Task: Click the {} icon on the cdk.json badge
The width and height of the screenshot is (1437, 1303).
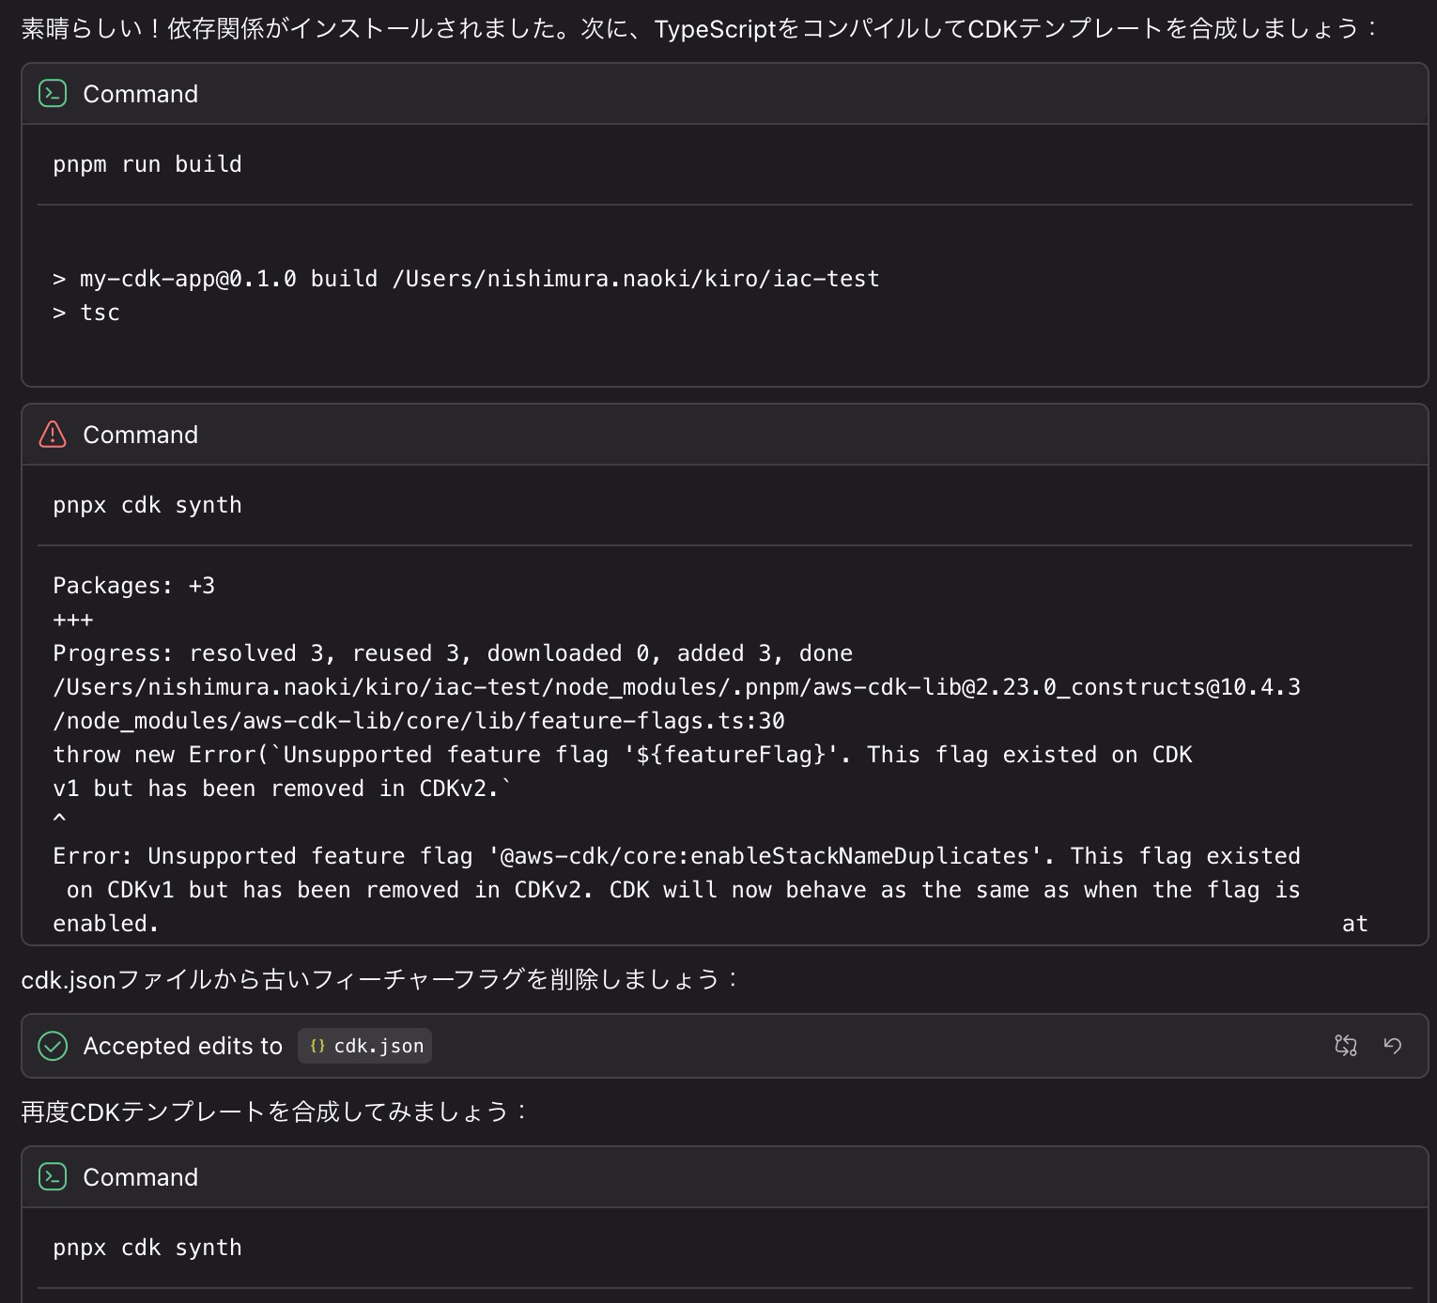Action: (x=317, y=1045)
